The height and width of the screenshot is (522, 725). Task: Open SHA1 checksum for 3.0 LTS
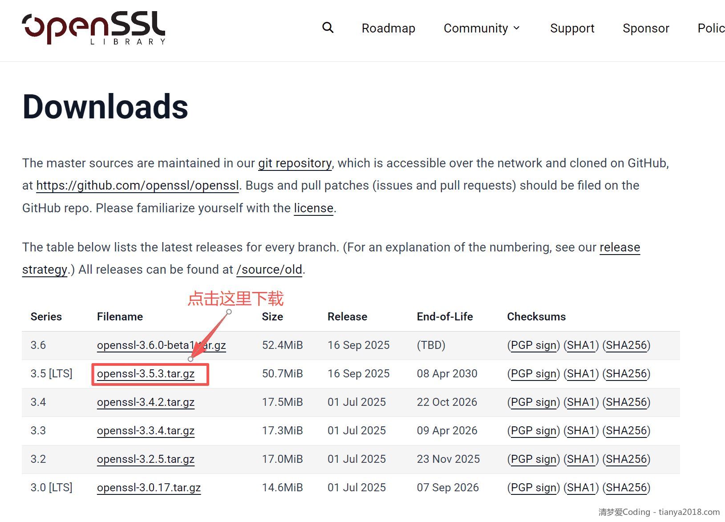[x=581, y=488]
